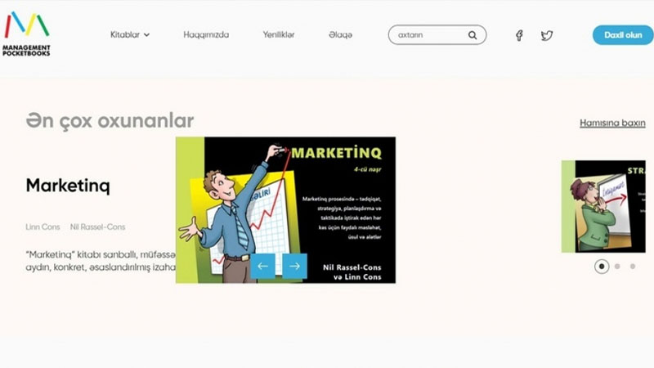This screenshot has width=654, height=368.
Task: Open author link Nil Rassel-Cons
Action: 97,227
